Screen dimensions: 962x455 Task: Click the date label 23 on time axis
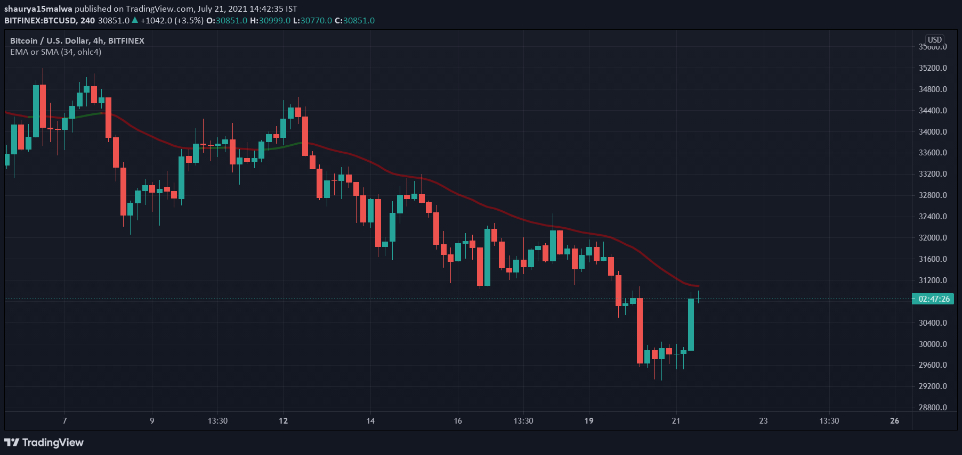763,421
